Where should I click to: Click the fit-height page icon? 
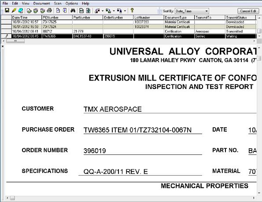click(89, 11)
